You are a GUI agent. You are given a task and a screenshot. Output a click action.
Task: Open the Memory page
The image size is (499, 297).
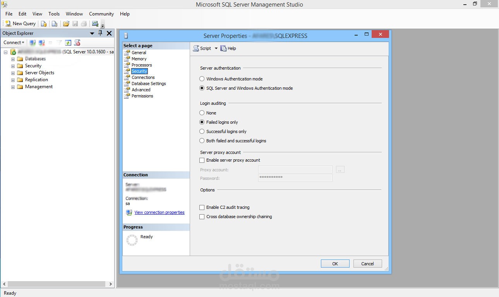(139, 59)
